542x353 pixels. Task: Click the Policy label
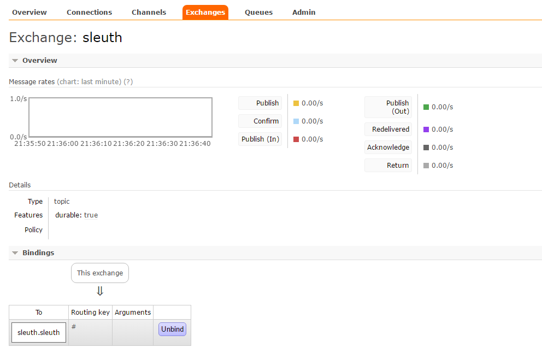click(33, 230)
